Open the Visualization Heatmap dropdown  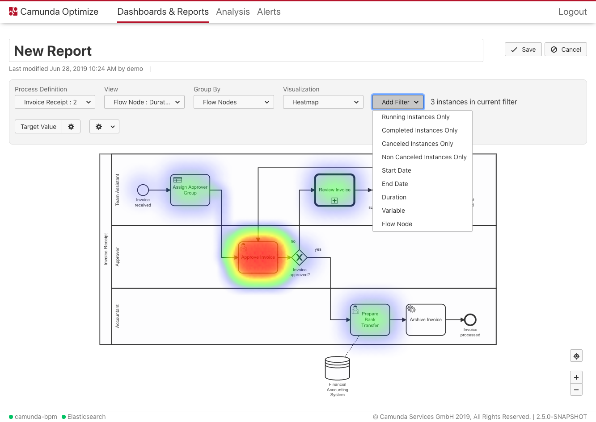pyautogui.click(x=323, y=102)
